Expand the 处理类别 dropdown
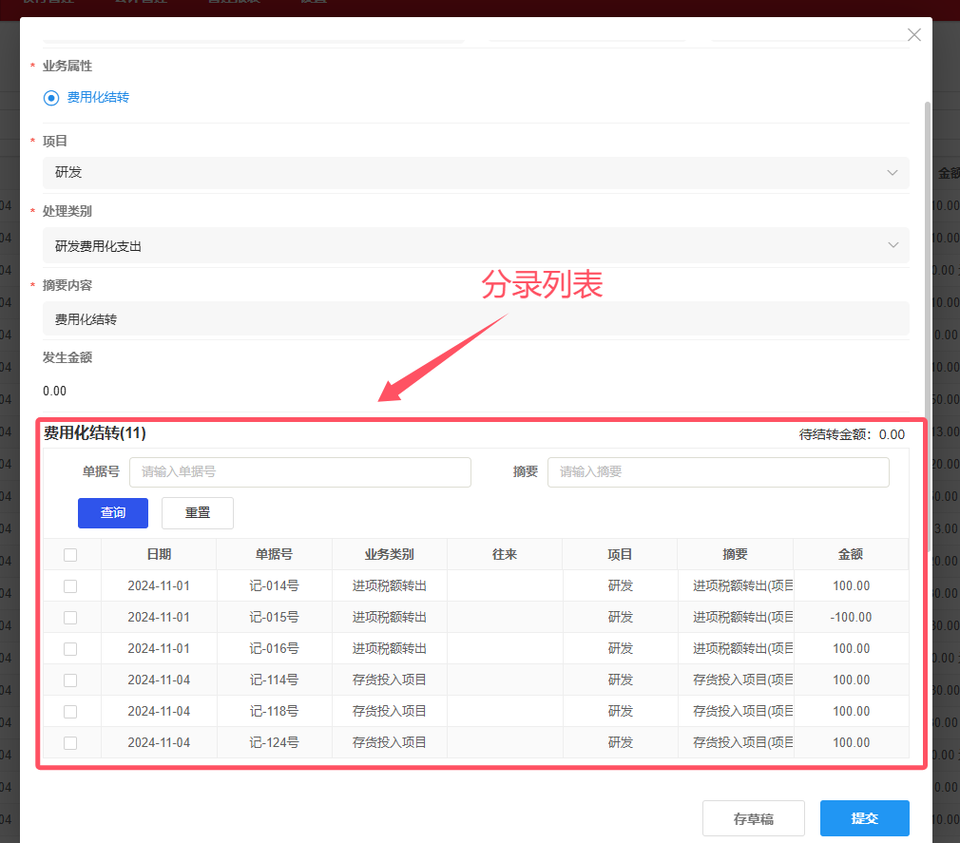 pyautogui.click(x=475, y=245)
